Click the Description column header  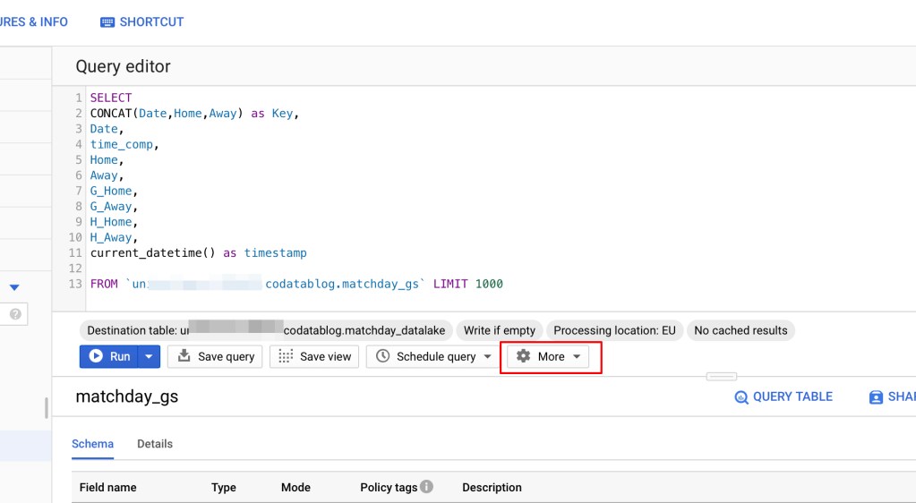click(492, 487)
